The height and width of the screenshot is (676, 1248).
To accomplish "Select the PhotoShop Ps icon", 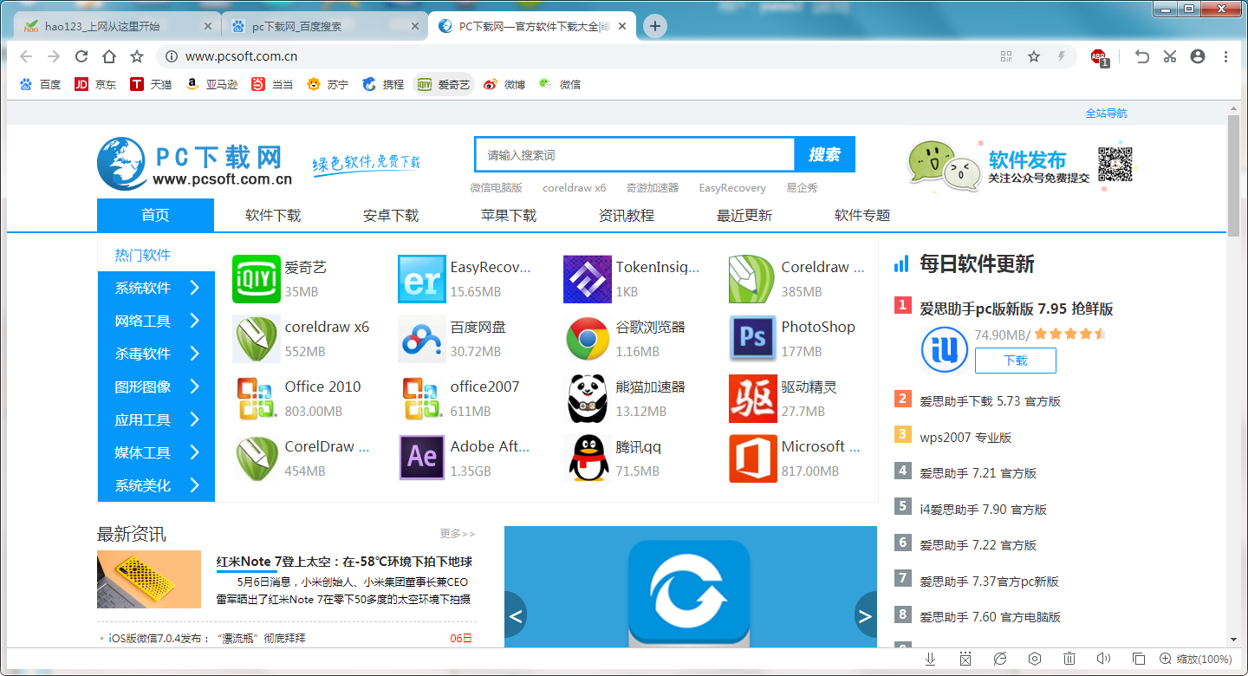I will point(752,339).
